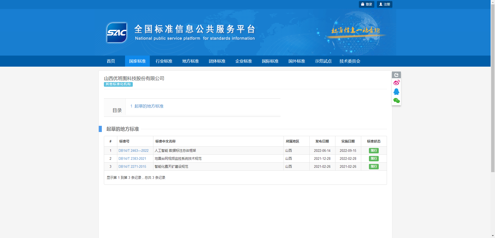Switch to 团体标准 section
The height and width of the screenshot is (238, 495).
[217, 61]
